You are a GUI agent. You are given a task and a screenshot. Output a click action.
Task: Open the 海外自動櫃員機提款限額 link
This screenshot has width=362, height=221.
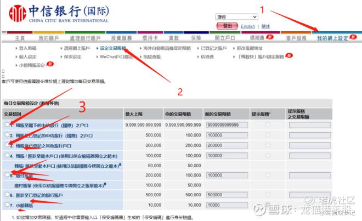(167, 48)
